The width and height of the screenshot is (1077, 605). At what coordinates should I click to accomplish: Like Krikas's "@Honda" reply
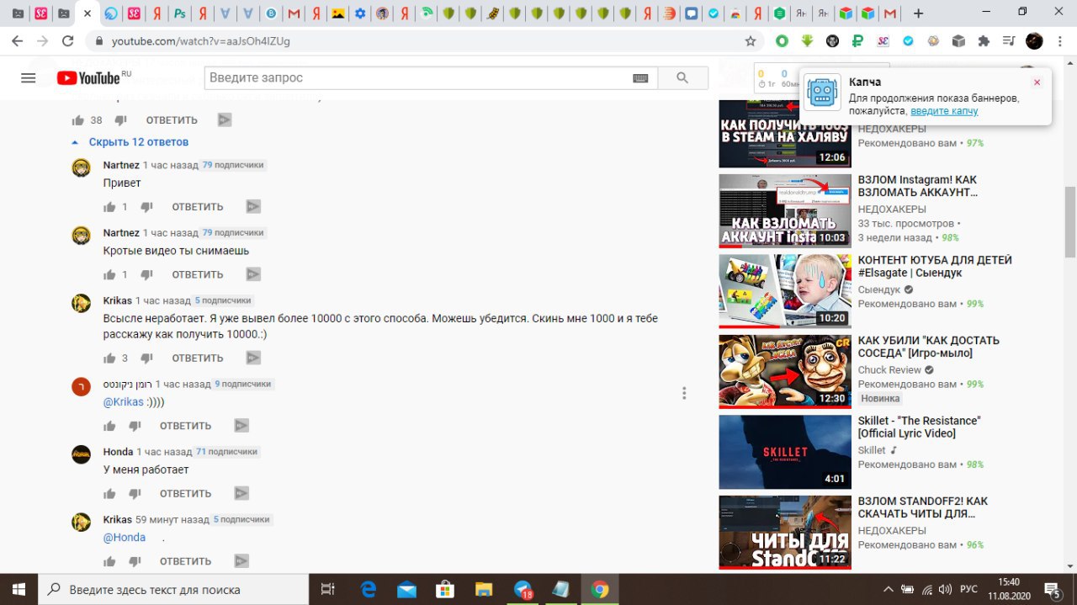[x=109, y=561]
